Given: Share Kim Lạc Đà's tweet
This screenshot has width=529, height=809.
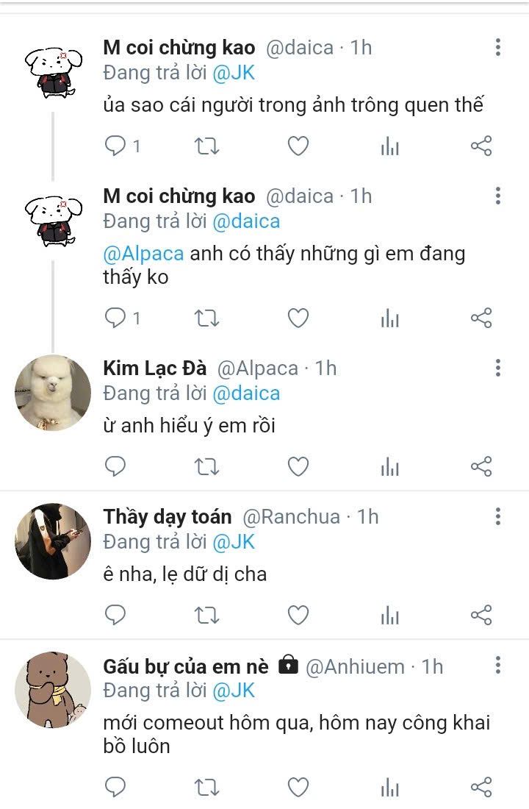Looking at the screenshot, I should tap(481, 466).
